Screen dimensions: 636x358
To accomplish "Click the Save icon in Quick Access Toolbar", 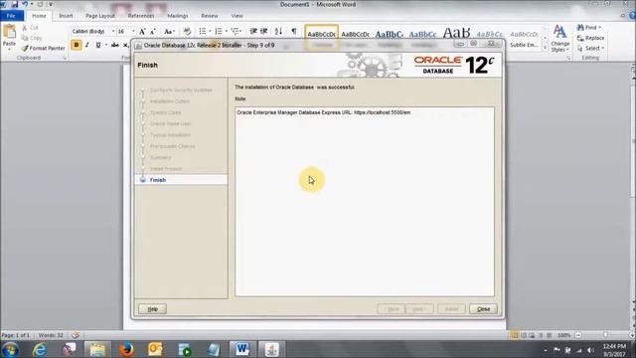I will tap(15, 4).
